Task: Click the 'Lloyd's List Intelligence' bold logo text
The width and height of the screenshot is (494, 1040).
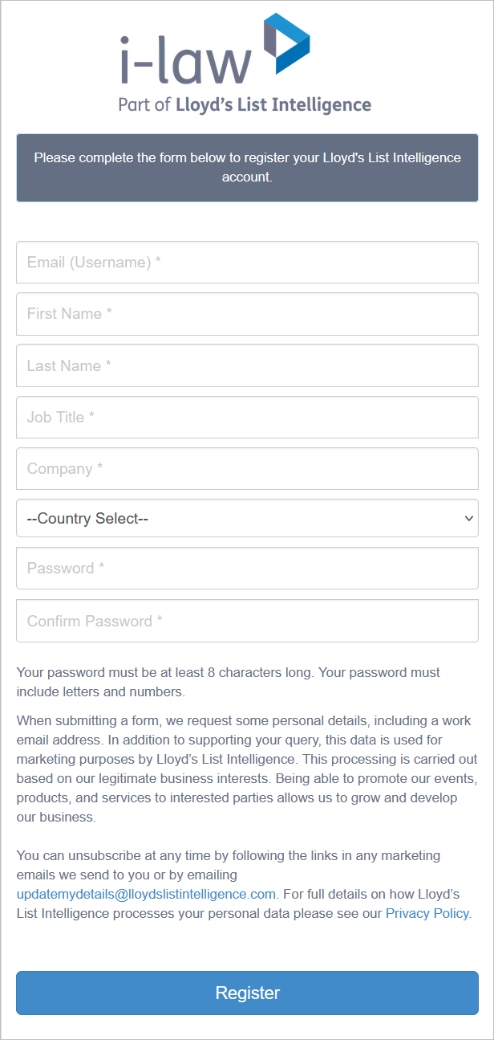Action: pyautogui.click(x=273, y=104)
